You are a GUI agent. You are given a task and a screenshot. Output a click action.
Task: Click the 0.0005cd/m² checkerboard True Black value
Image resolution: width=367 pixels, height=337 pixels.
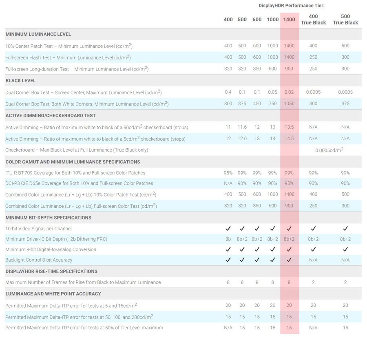(329, 150)
